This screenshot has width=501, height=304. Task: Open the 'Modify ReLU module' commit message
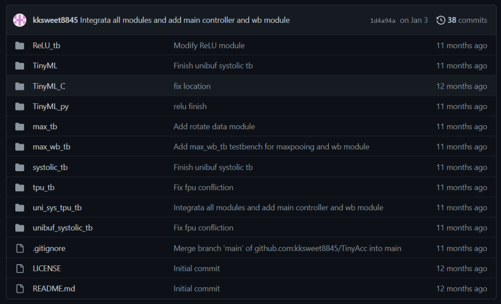(209, 45)
